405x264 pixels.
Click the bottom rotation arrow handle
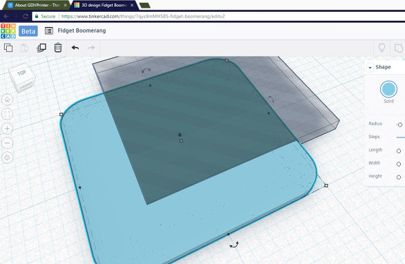[x=234, y=245]
